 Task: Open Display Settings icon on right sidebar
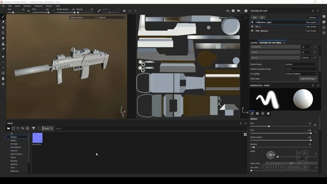324,16
